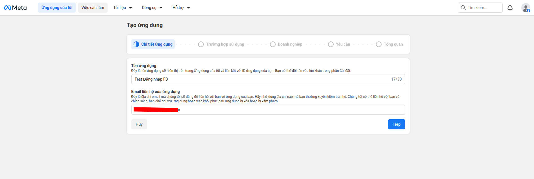Image resolution: width=534 pixels, height=179 pixels.
Task: Click the half-filled Chi tiết ứng dụng step icon
Action: click(x=136, y=44)
